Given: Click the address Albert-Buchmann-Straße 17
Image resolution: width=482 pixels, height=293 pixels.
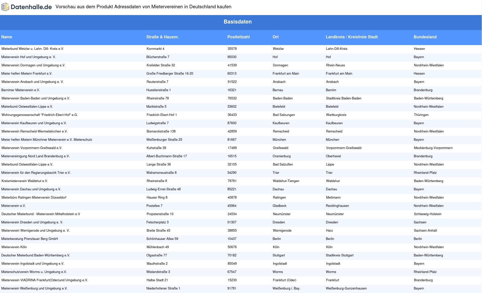Looking at the screenshot, I should (x=166, y=156).
